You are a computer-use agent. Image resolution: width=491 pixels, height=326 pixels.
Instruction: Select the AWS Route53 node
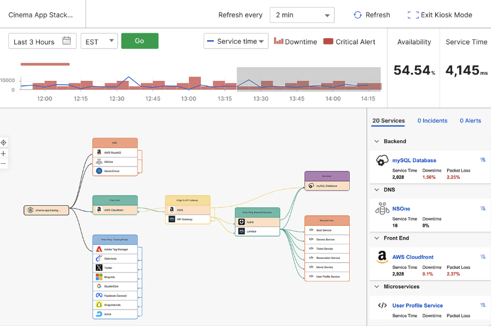115,152
